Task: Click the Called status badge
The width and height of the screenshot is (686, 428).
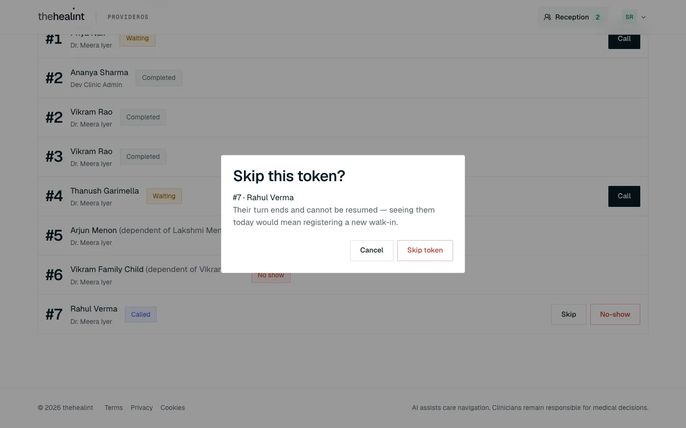Action: (x=141, y=314)
